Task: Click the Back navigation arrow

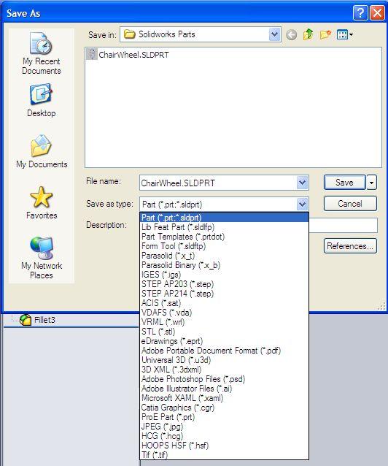Action: [292, 35]
